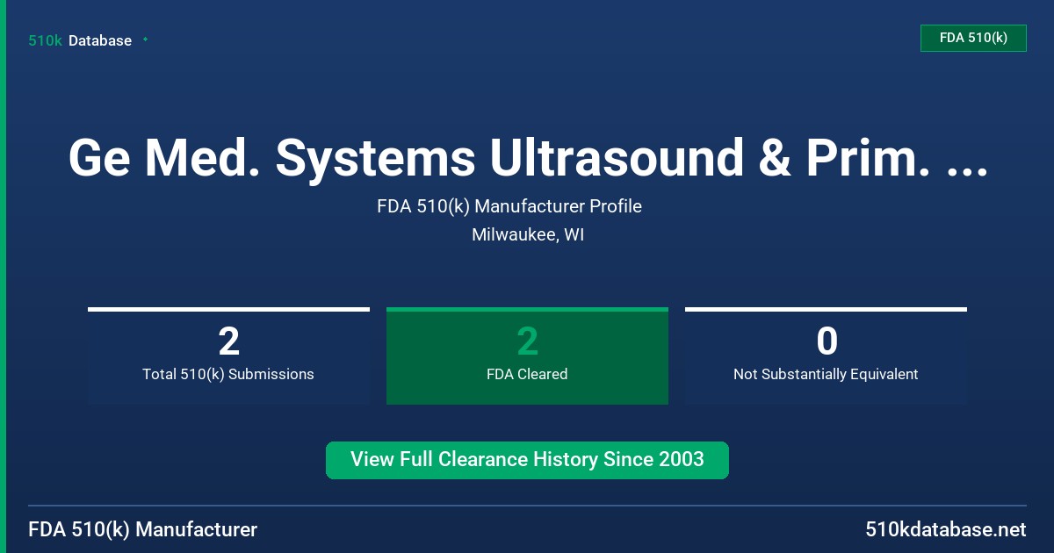This screenshot has height=553, width=1054.
Task: Open View Full Clearance History Since 2003
Action: pos(527,460)
